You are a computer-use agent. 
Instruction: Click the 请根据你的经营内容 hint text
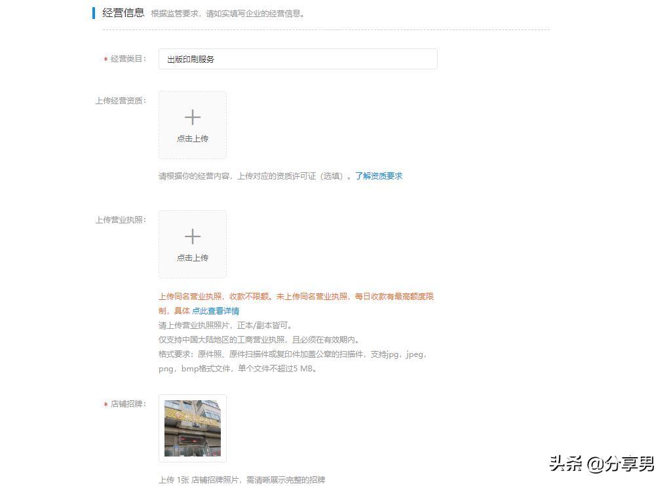coord(256,176)
